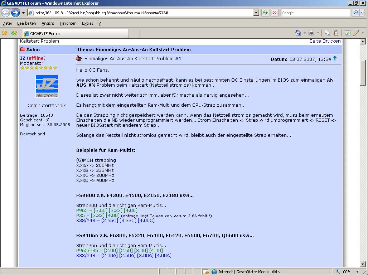The image size is (368, 275).
Task: Click the Internet Explorer title bar icon
Action: point(3,3)
